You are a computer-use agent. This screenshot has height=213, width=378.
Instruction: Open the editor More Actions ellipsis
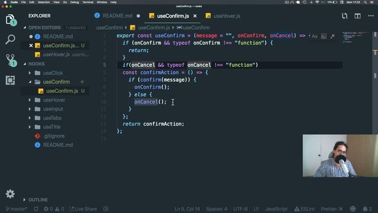point(371,16)
